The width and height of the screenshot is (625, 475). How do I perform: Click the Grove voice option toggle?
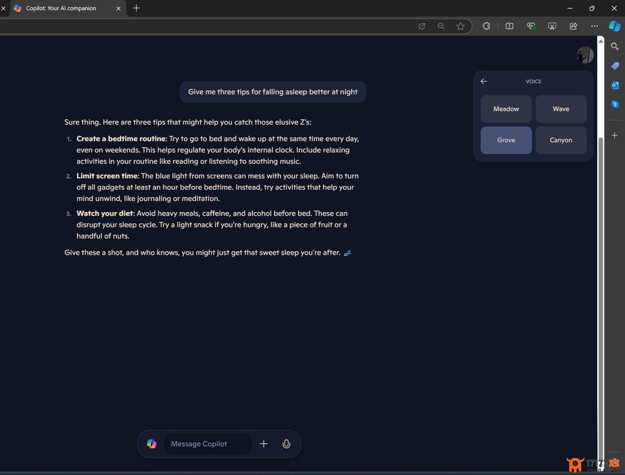click(x=506, y=140)
